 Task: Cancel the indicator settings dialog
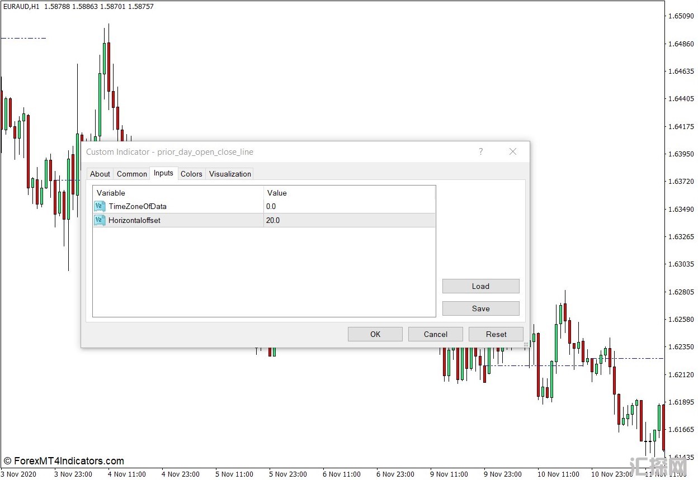coord(435,334)
